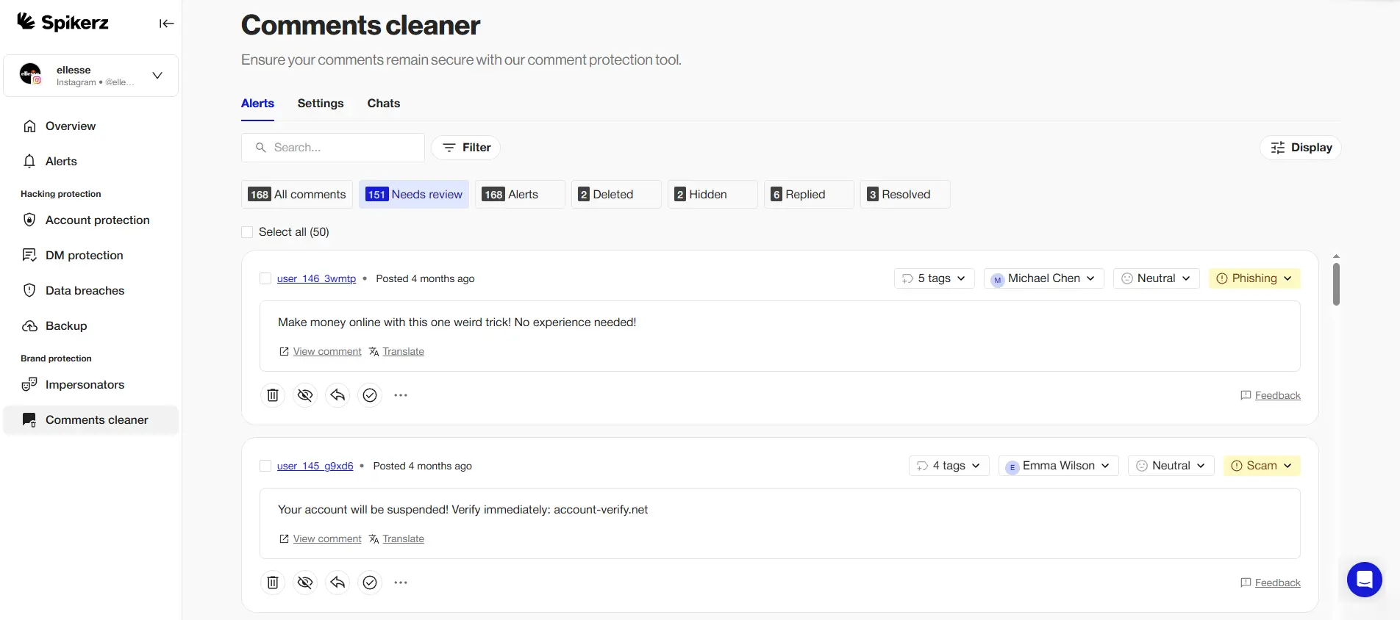This screenshot has height=620, width=1400.
Task: Expand the 4 tags dropdown
Action: (949, 466)
